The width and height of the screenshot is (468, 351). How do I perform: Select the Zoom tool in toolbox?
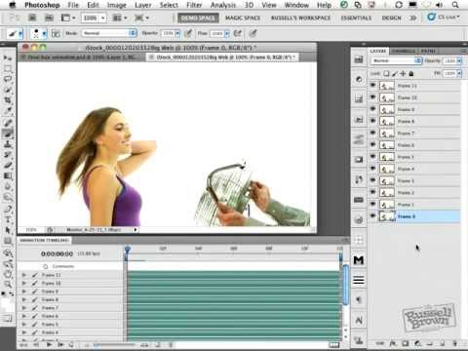point(8,285)
